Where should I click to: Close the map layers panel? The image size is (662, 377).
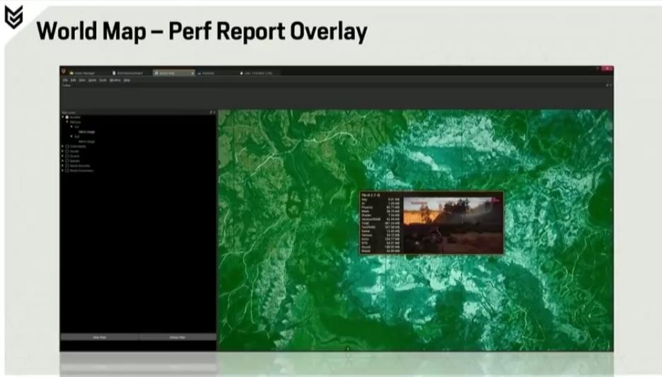click(x=214, y=112)
